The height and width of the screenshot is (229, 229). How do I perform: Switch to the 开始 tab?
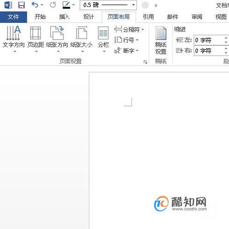click(40, 17)
